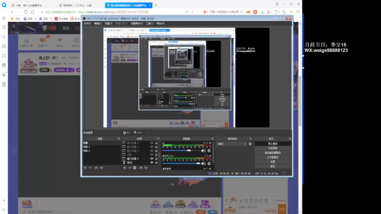381x214 pixels.
Task: Move the selected source down
Action: pyautogui.click(x=146, y=168)
